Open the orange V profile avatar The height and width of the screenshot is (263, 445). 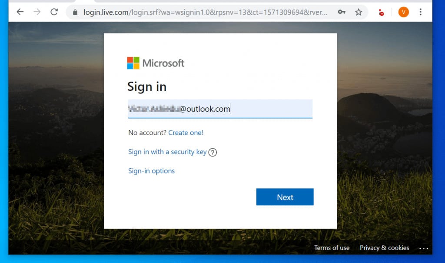coord(403,12)
